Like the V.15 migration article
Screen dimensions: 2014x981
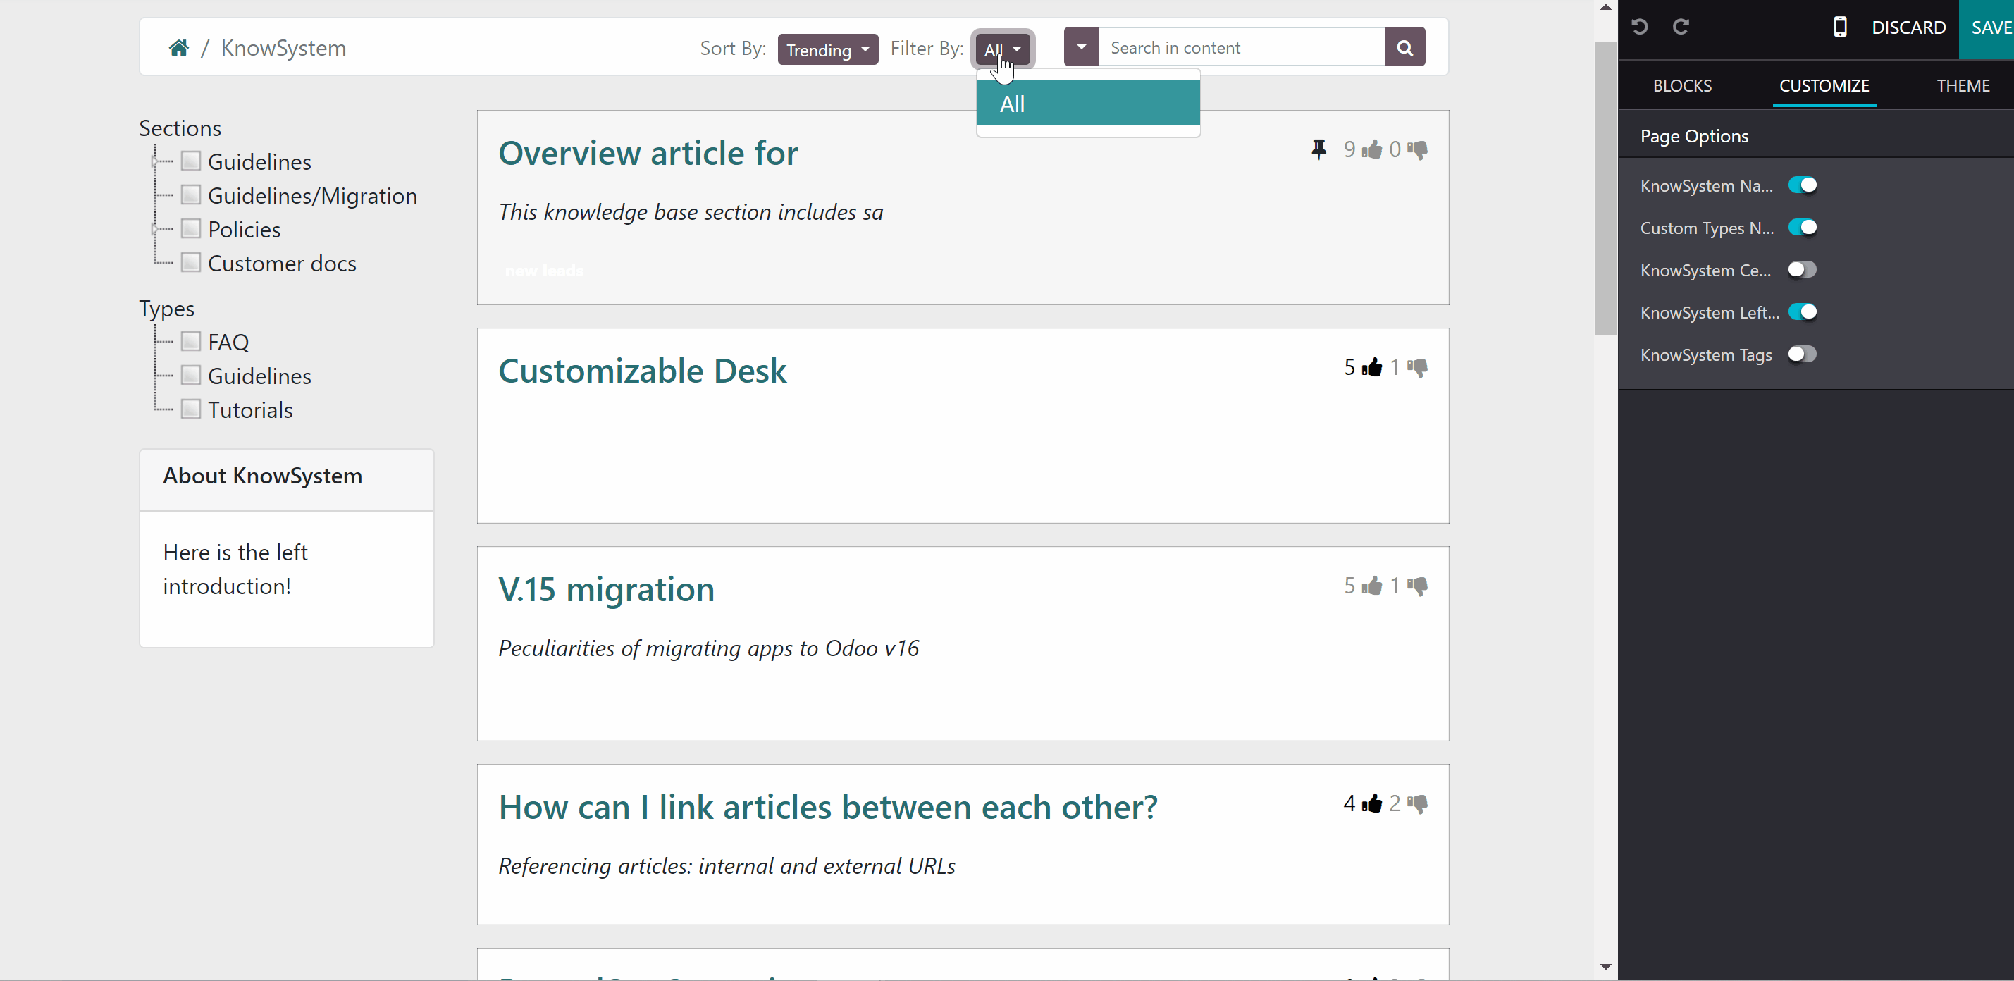(x=1371, y=586)
